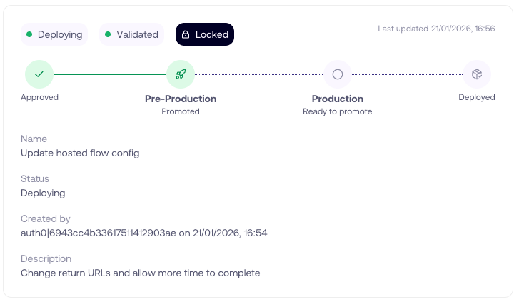This screenshot has height=302, width=519.
Task: Click the Deployed package box icon
Action: tap(476, 74)
